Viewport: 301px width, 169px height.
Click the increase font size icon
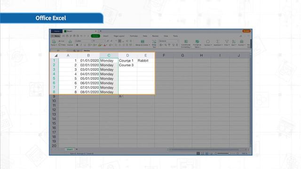point(108,41)
